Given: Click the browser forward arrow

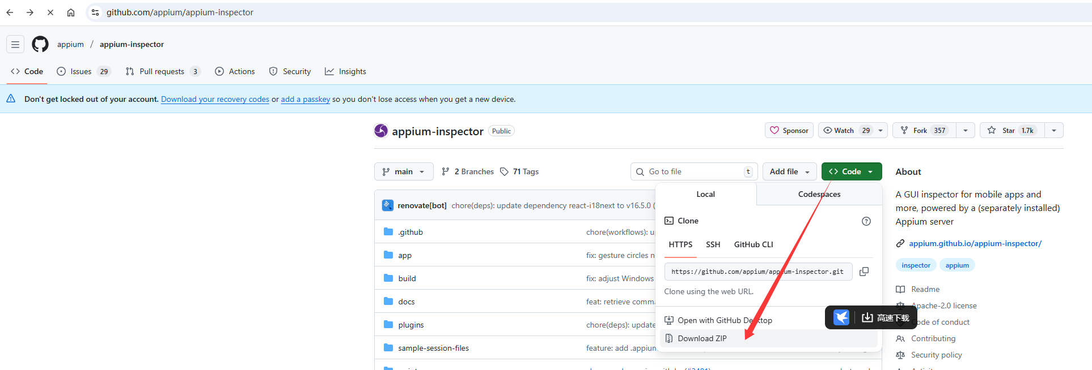Looking at the screenshot, I should point(30,12).
